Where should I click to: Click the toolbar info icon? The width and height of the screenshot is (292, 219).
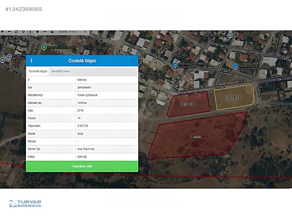point(30,32)
